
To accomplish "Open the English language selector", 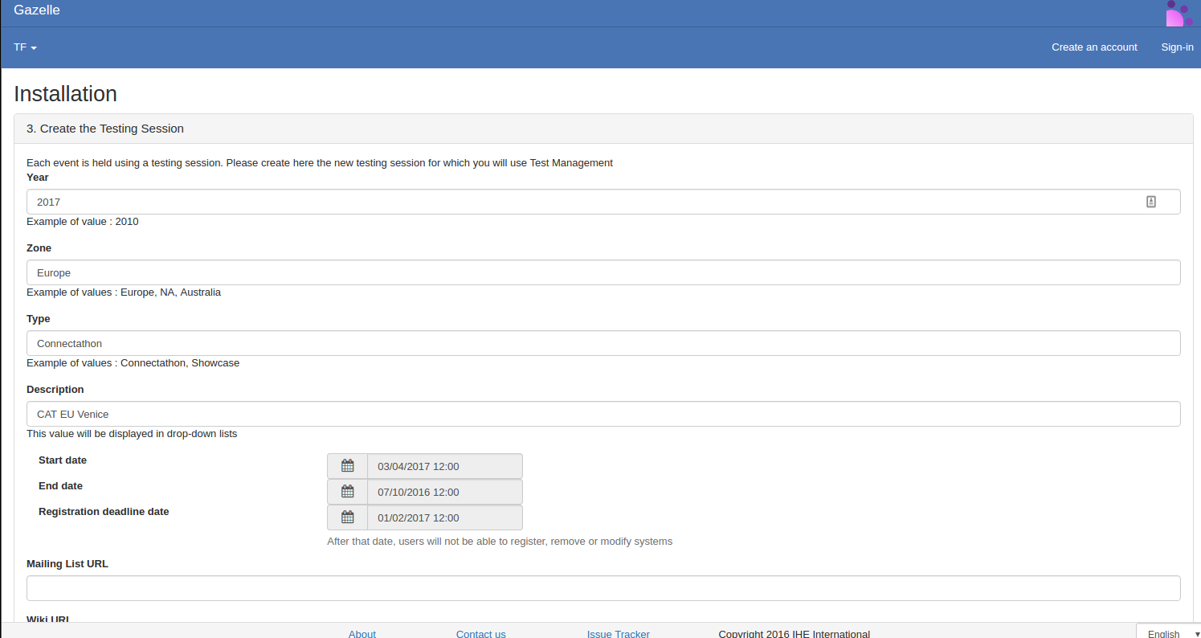I will [x=1169, y=633].
